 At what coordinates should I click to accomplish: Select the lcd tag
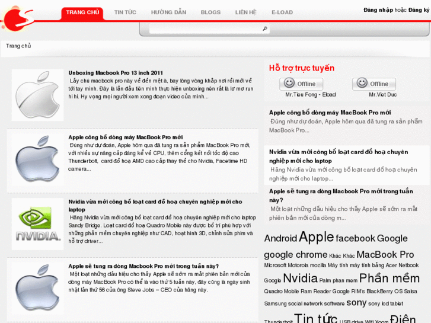click(385, 304)
